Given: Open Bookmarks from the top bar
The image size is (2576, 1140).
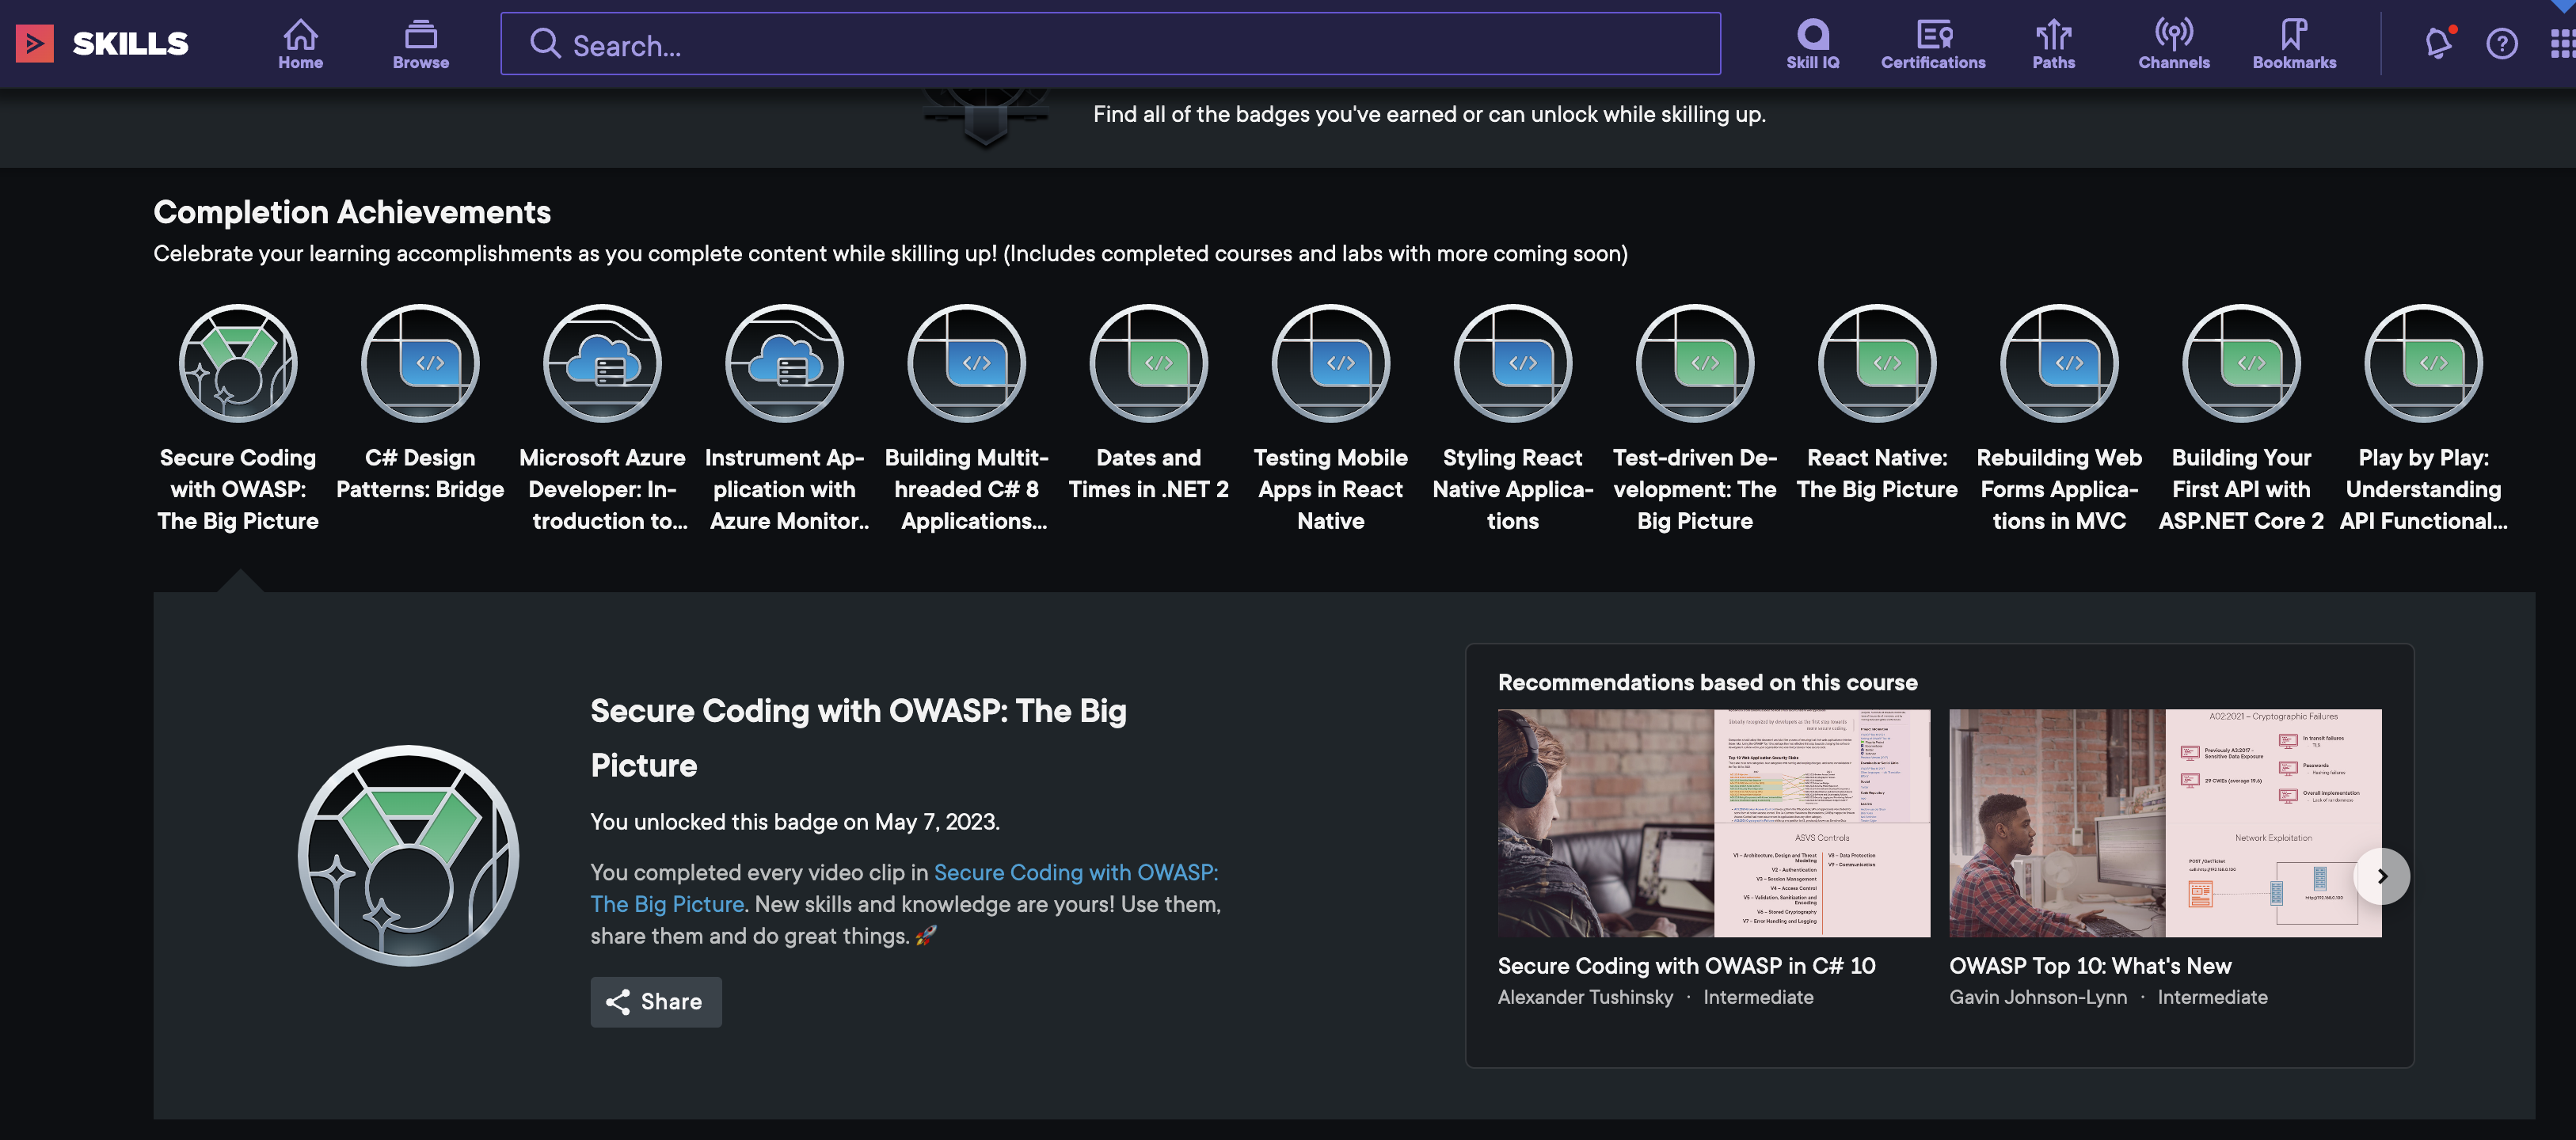Looking at the screenshot, I should point(2293,43).
